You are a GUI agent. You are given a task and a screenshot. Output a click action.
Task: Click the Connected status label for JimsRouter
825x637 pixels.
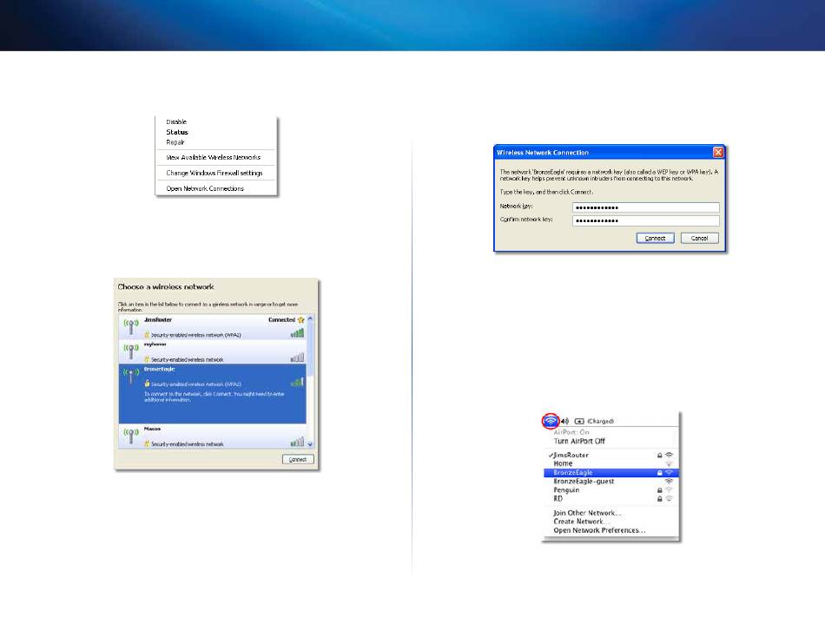click(x=281, y=320)
